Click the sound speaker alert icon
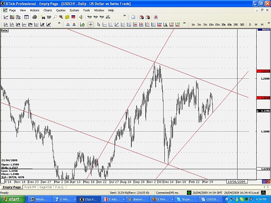This screenshot has width=271, height=203. [81, 17]
